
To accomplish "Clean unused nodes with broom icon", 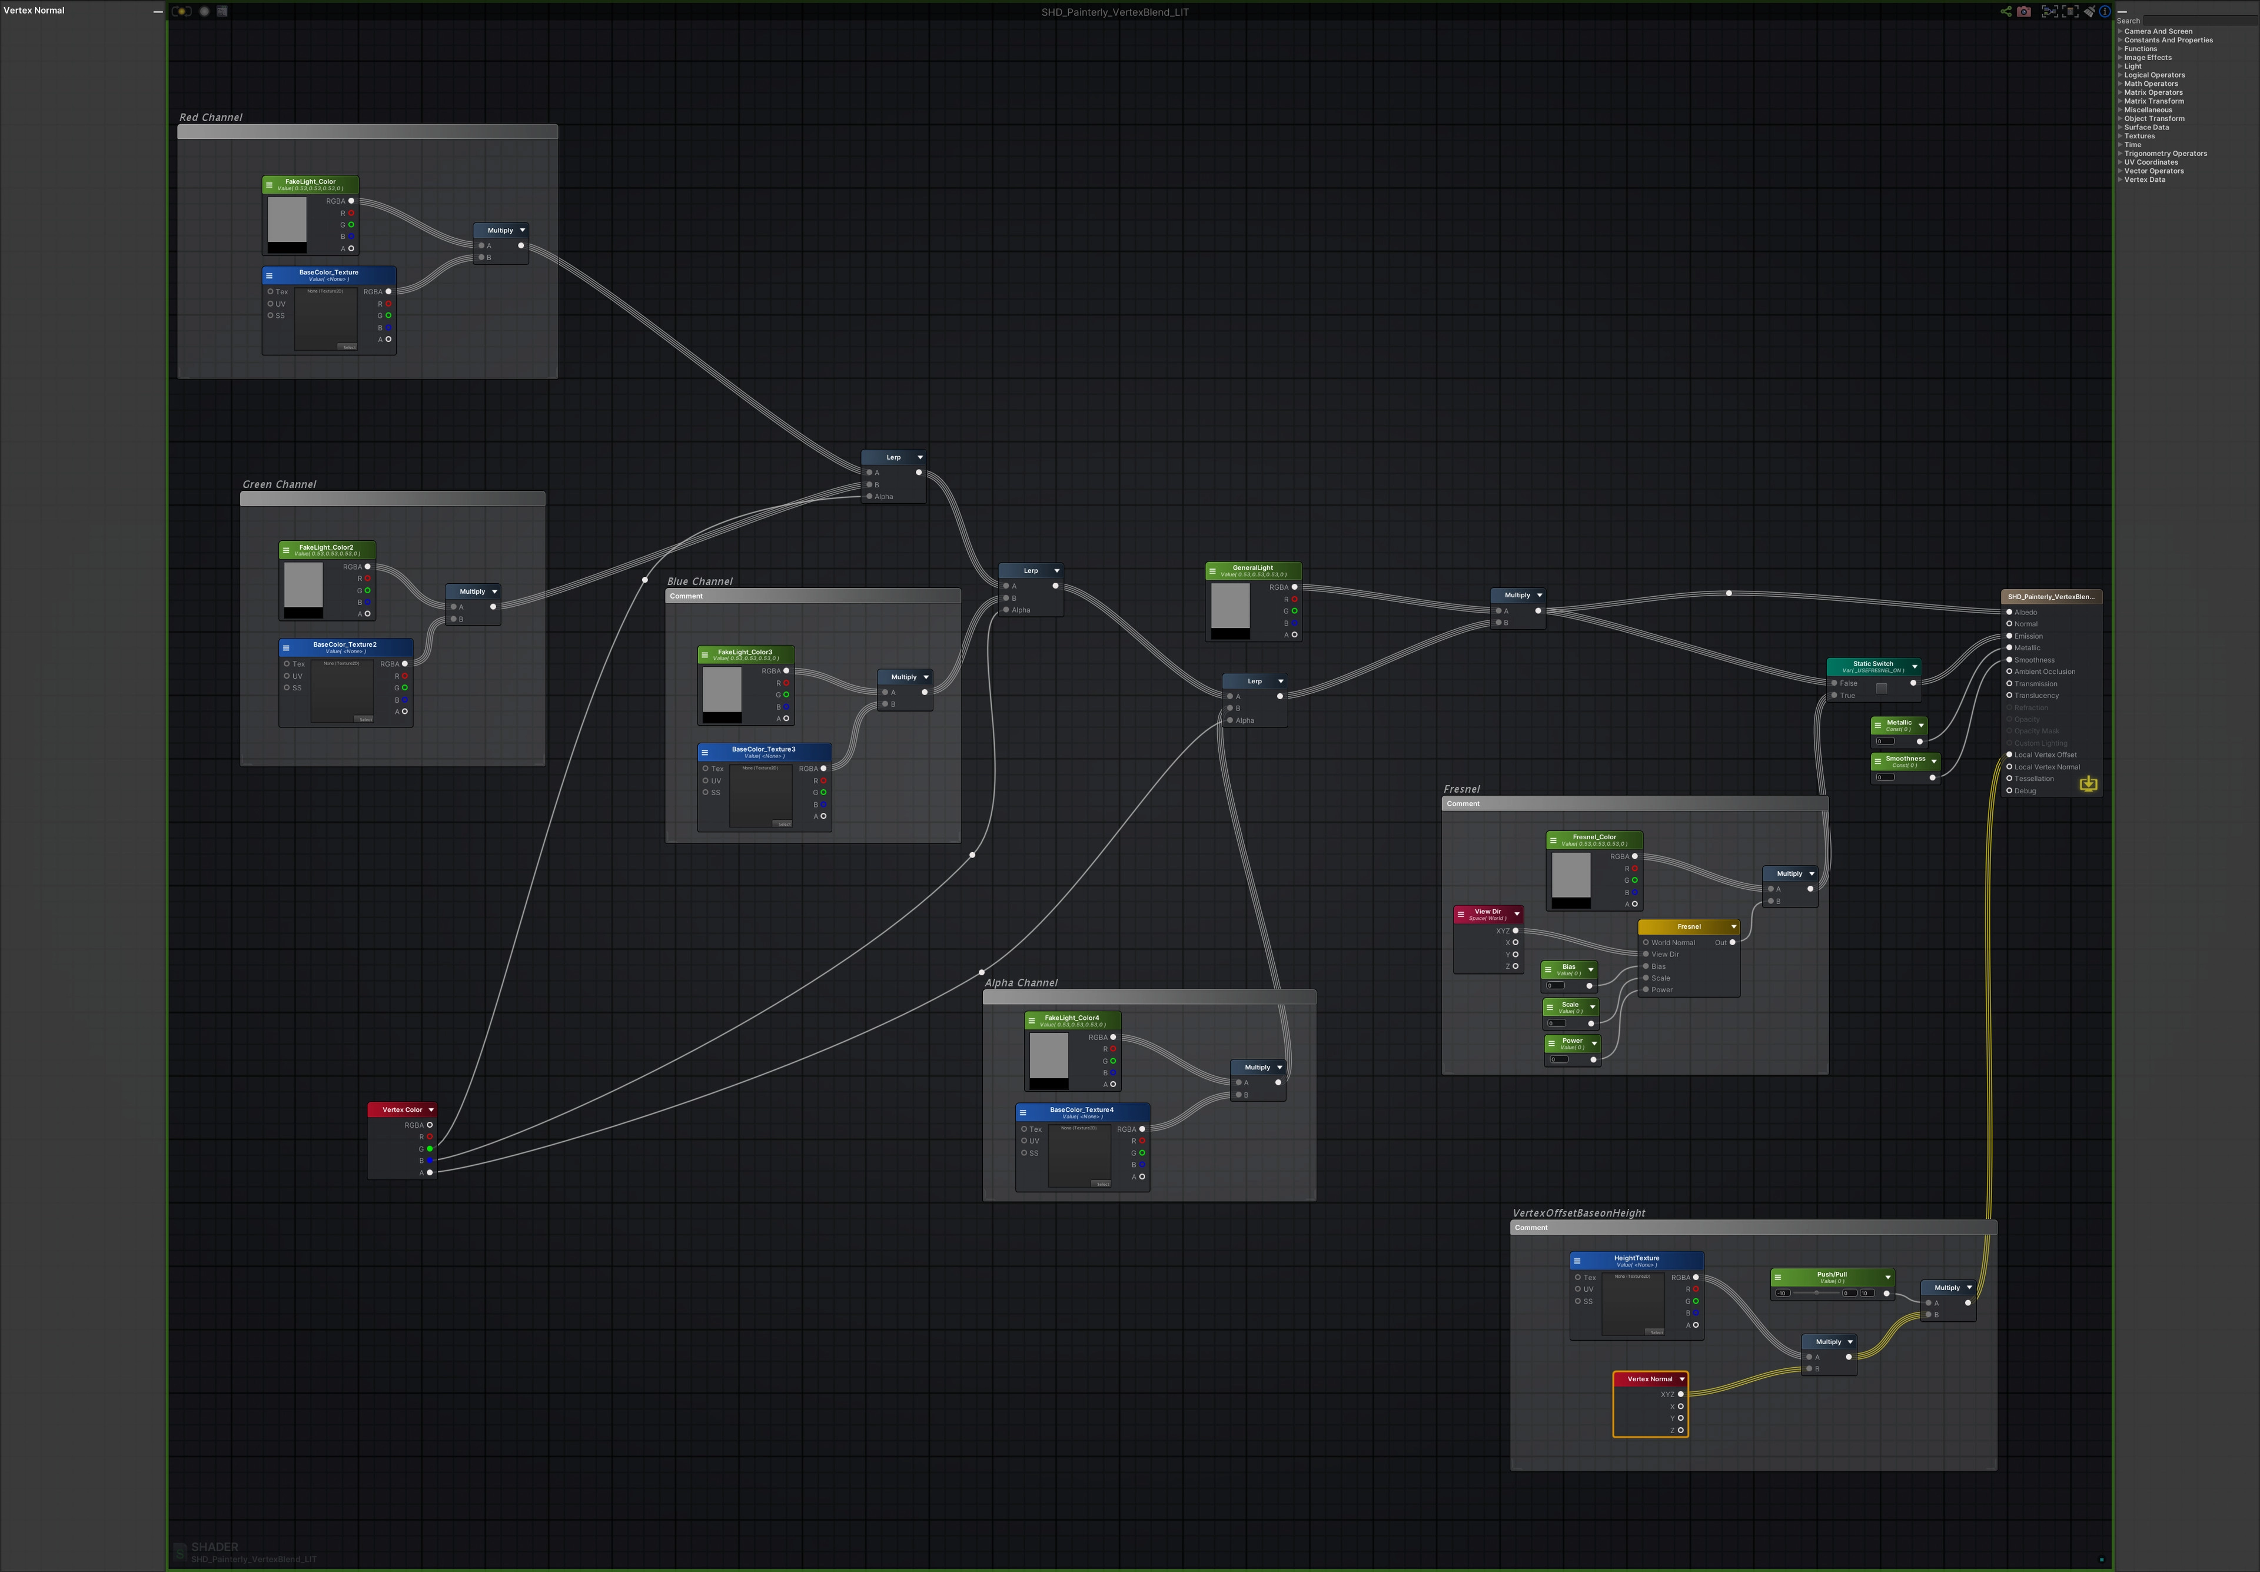I will 2089,12.
